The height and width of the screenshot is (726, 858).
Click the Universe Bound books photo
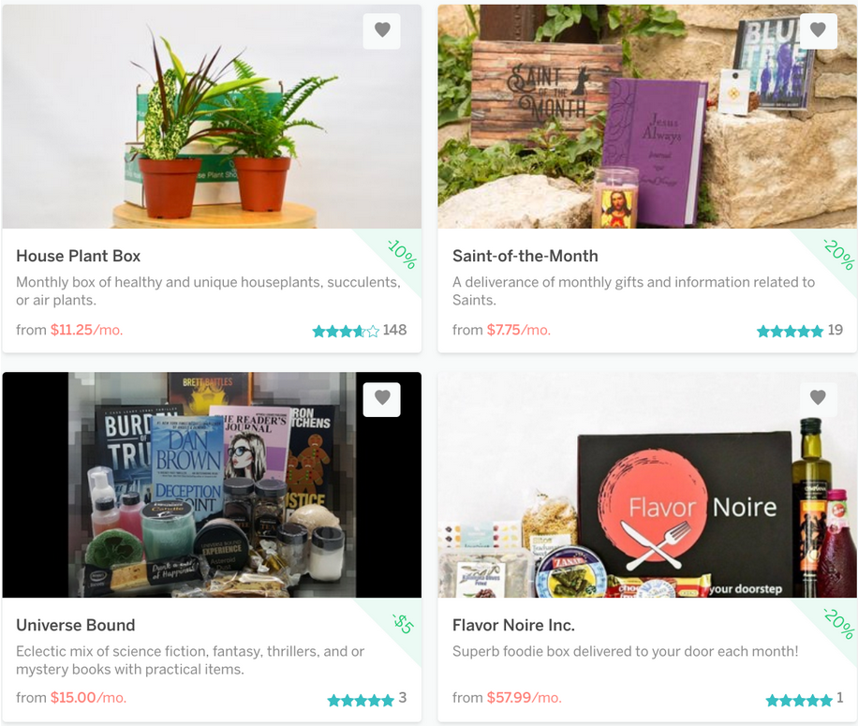pos(212,484)
